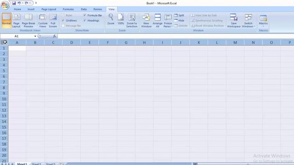Switch to Sheet2 tab
Image resolution: width=294 pixels, height=165 pixels.
[x=36, y=164]
